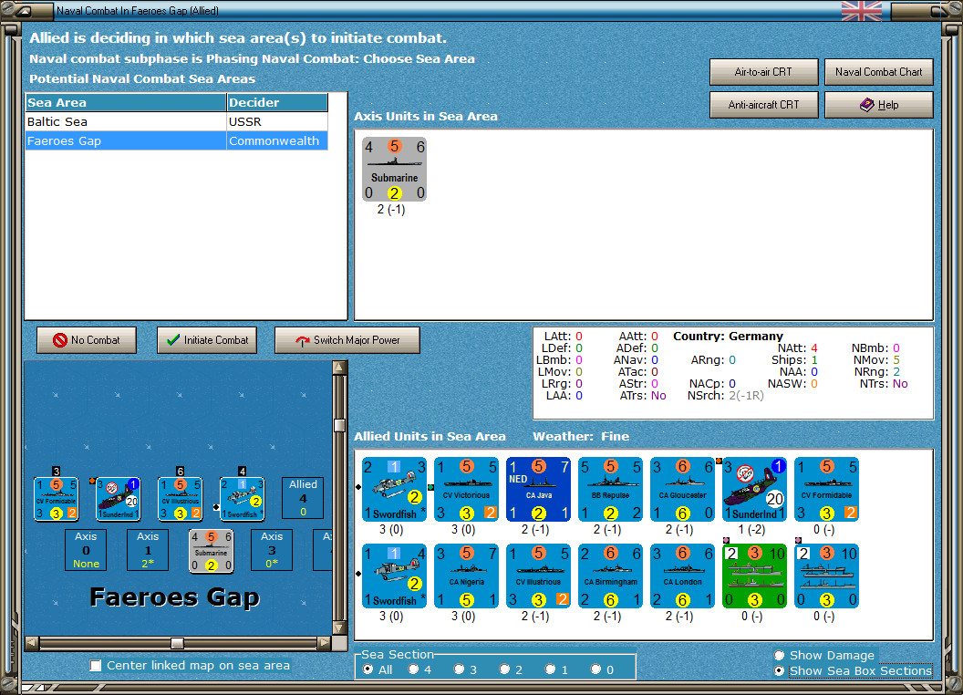Select the Baltic Sea row

click(177, 121)
